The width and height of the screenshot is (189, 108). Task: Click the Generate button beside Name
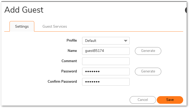tap(148, 51)
